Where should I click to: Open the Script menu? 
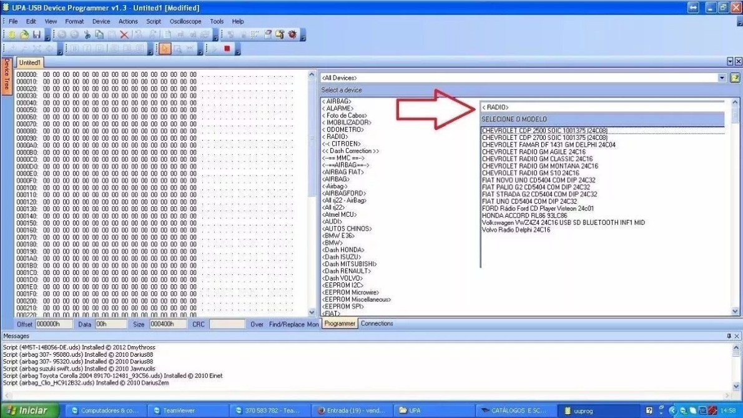[x=154, y=21]
